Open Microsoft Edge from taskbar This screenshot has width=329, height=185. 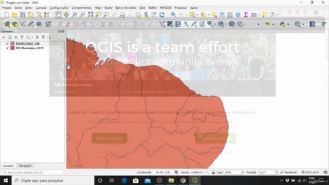[x=124, y=180]
